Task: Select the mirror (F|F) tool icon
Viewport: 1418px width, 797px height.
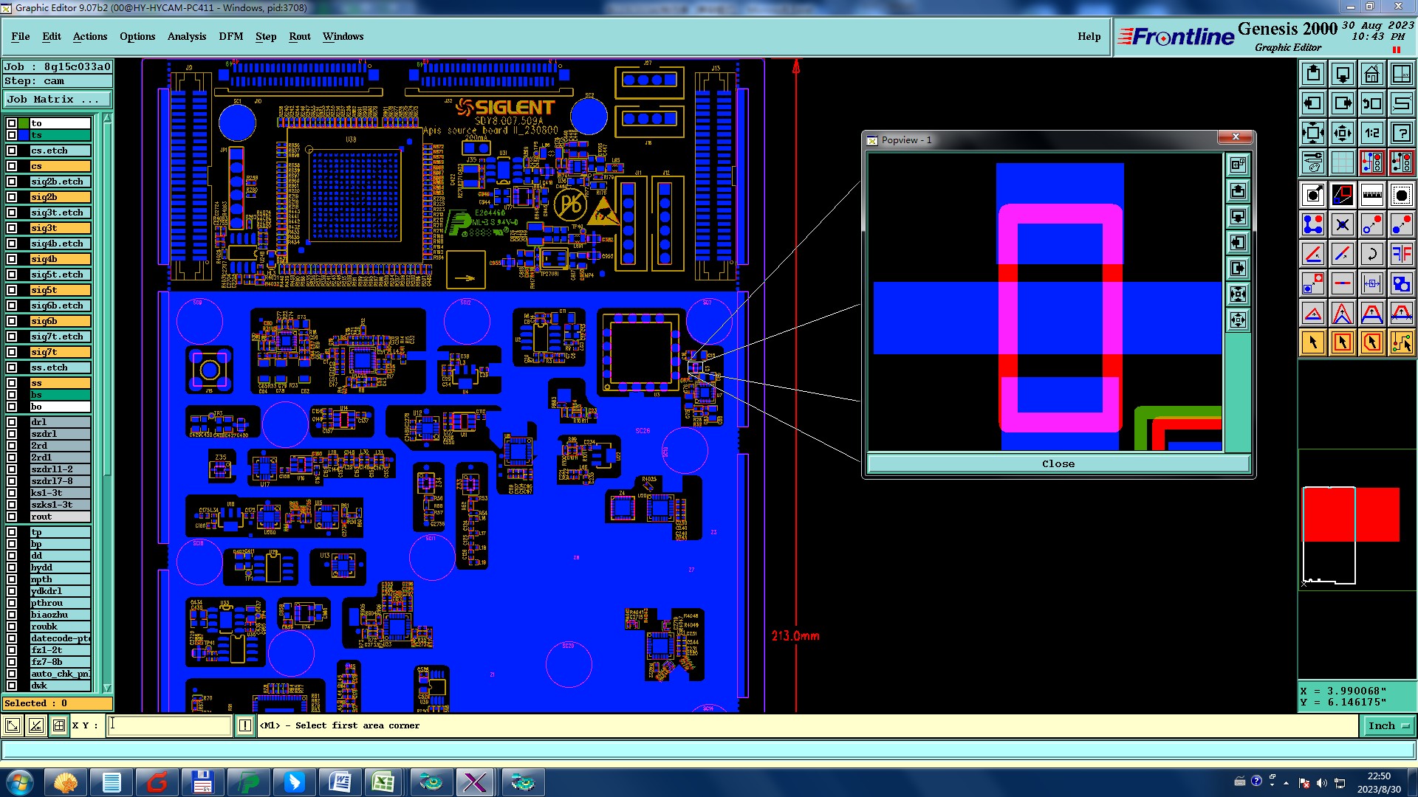Action: 1401,255
